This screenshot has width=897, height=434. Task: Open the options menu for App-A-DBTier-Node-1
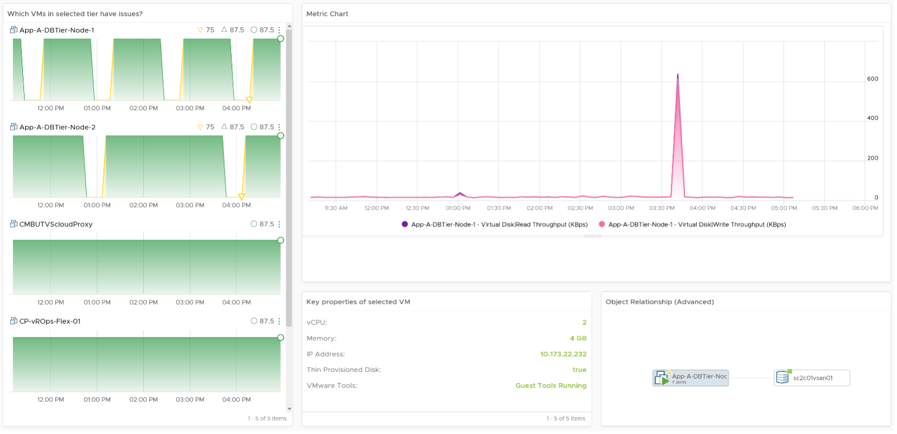pos(280,30)
